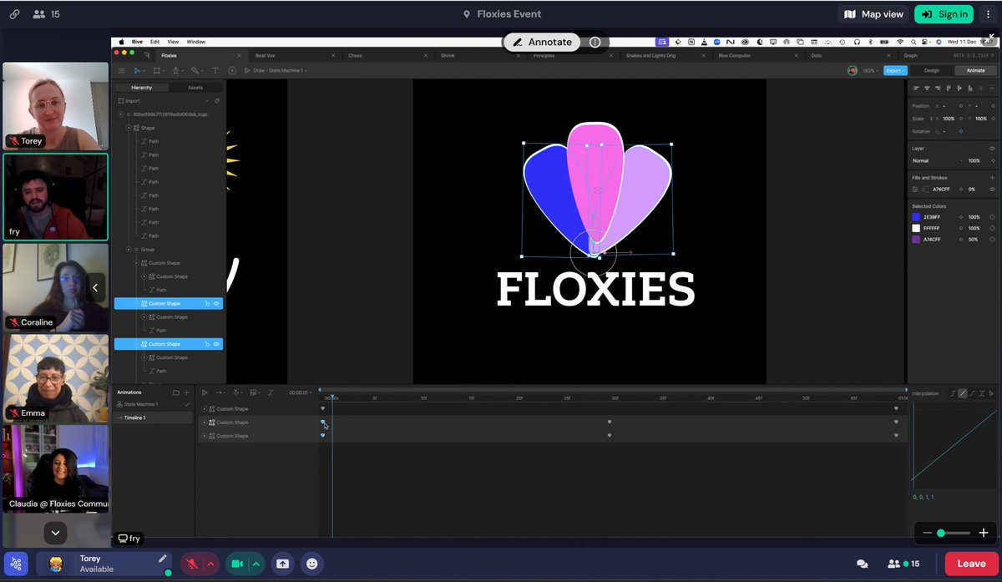
Task: Click the align left icon in inspector
Action: click(x=916, y=88)
